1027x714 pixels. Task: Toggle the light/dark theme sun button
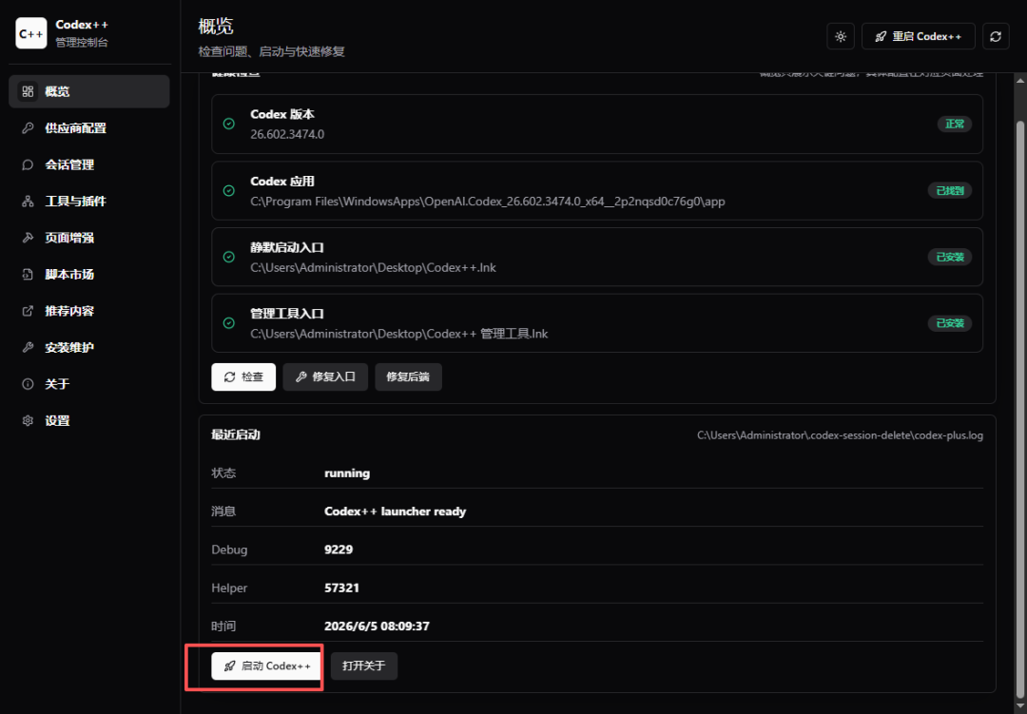tap(841, 37)
